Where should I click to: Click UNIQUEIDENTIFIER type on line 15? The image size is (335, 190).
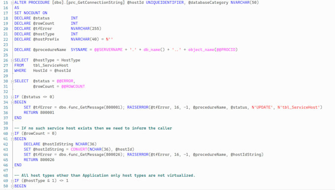click(165, 2)
